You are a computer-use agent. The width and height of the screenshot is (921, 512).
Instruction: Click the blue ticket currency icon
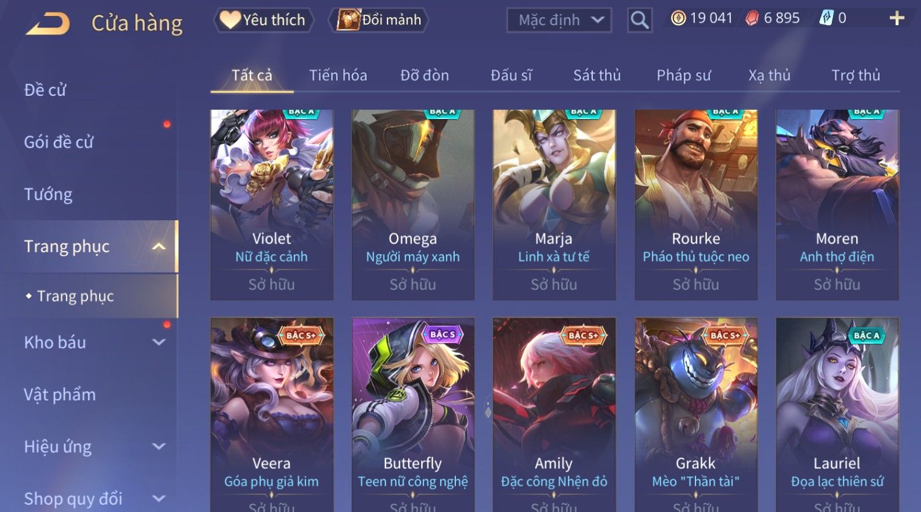pyautogui.click(x=826, y=18)
